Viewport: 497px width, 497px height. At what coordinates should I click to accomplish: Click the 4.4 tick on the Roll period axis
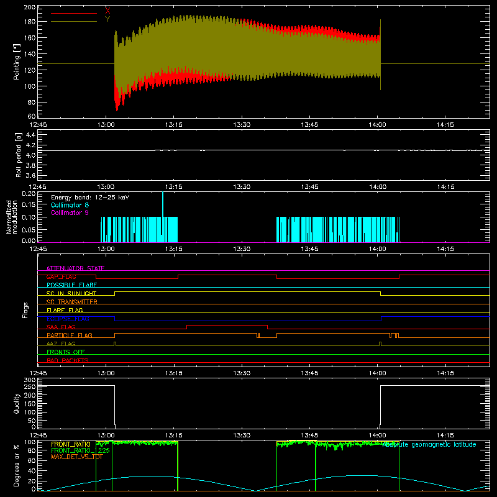30,135
